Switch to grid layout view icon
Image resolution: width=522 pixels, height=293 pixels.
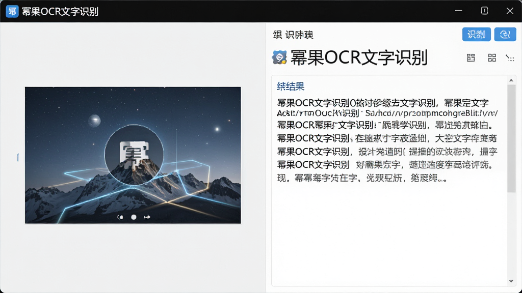click(492, 58)
